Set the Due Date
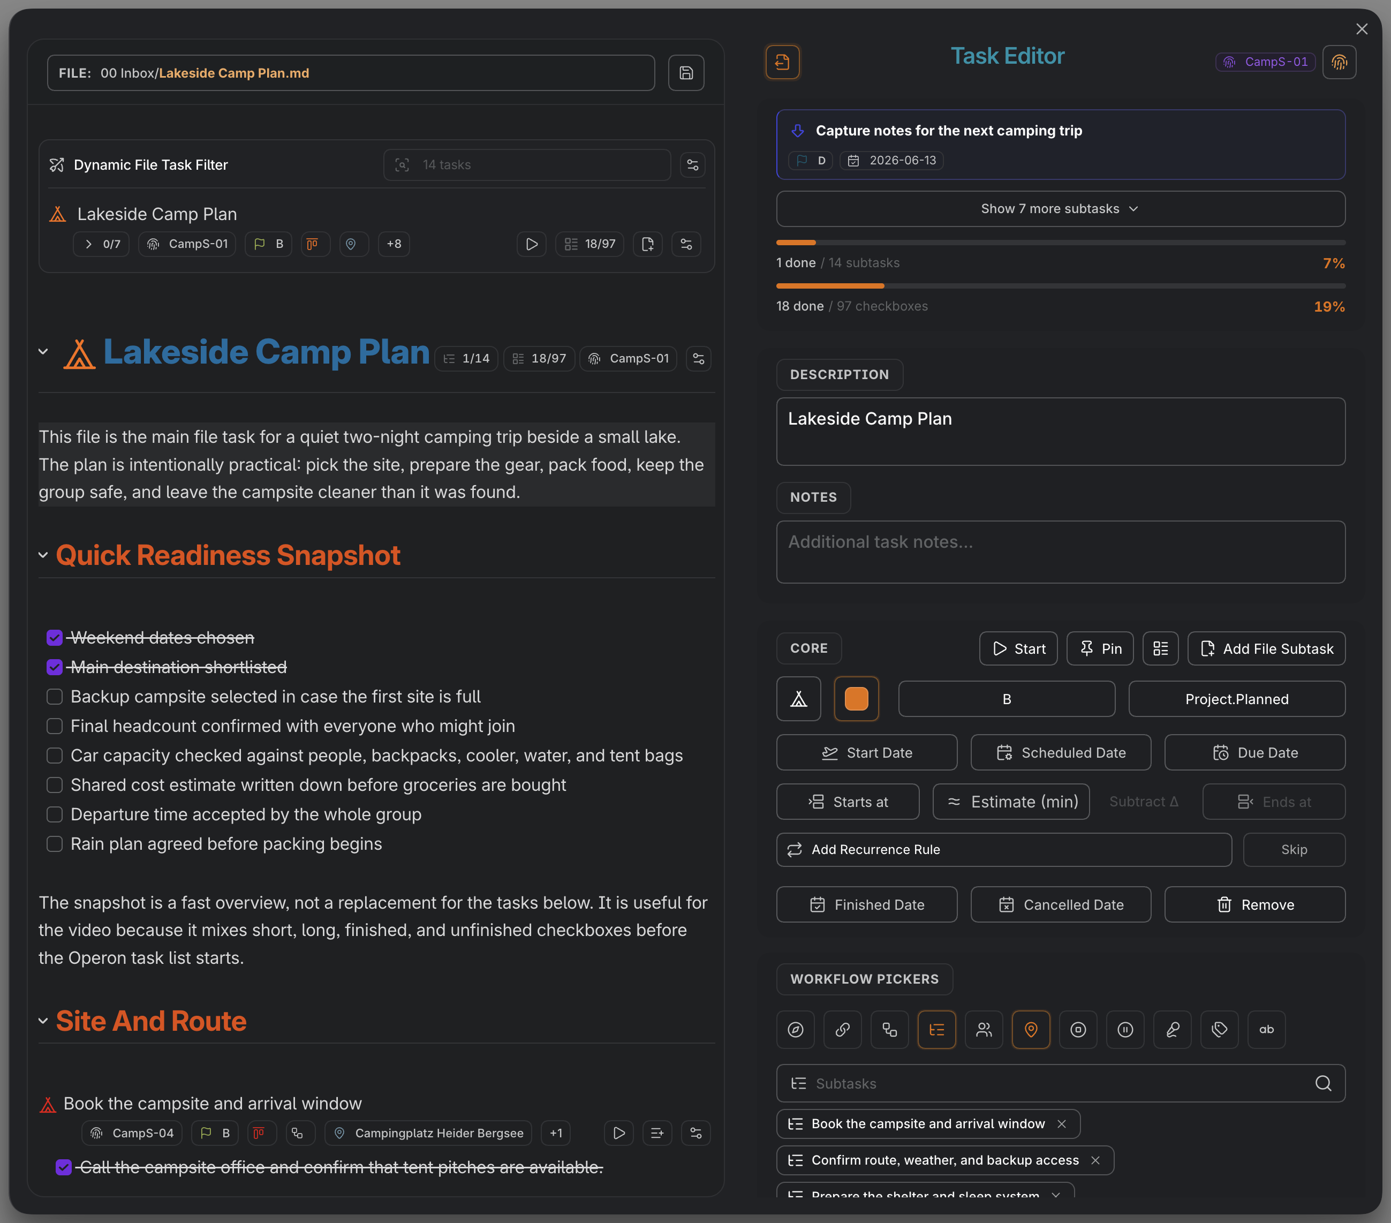The image size is (1391, 1223). (x=1254, y=752)
